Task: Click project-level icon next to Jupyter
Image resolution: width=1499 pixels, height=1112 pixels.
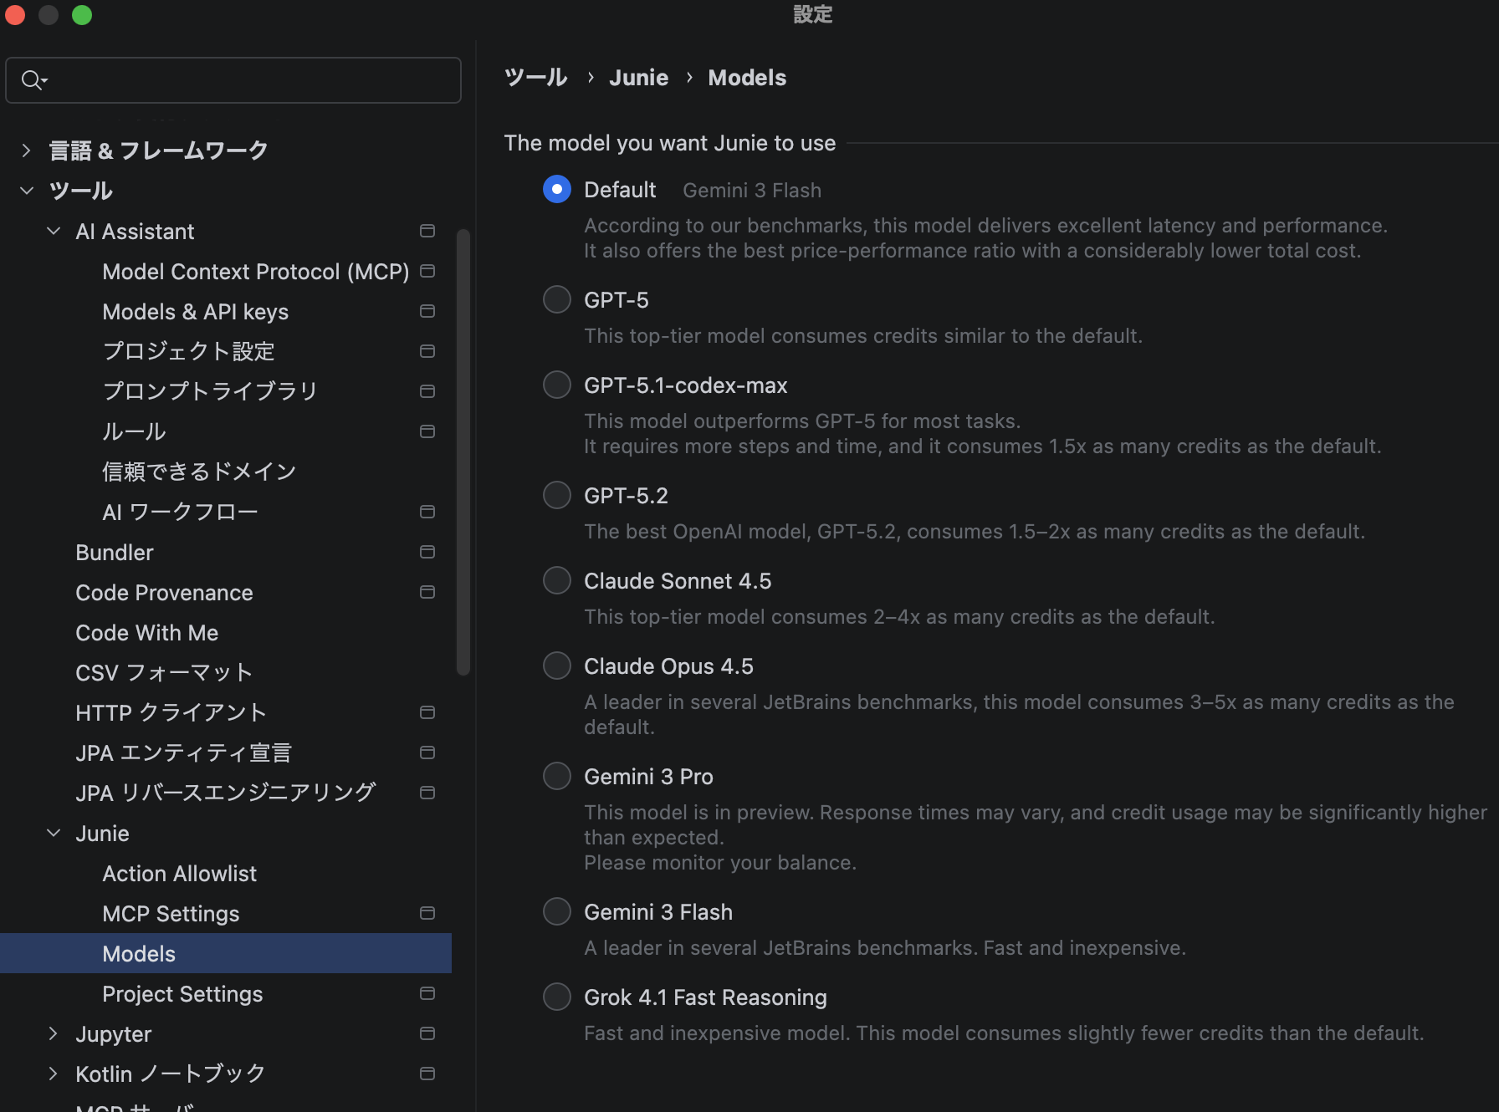Action: click(427, 1033)
